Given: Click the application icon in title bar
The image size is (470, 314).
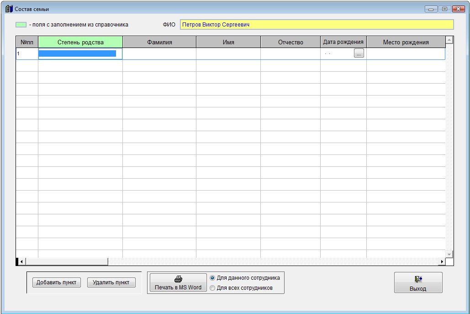Looking at the screenshot, I should [x=9, y=9].
